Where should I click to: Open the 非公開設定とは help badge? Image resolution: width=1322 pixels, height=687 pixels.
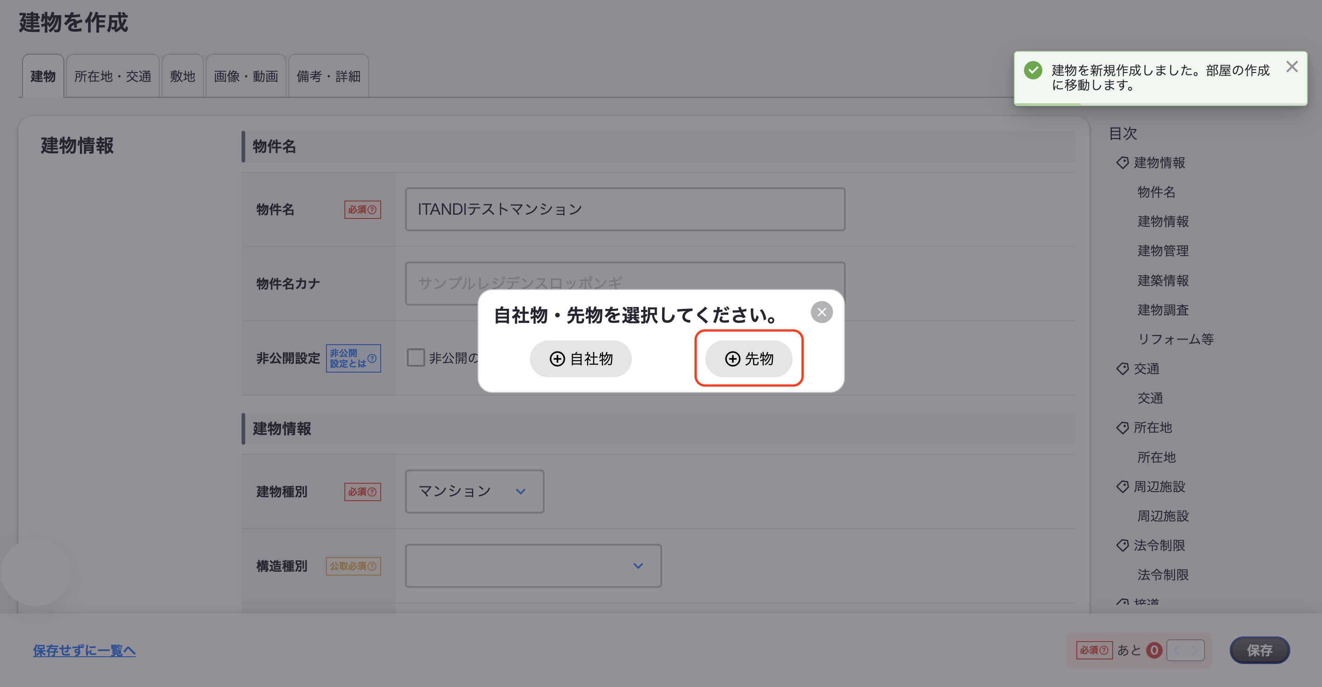click(x=354, y=358)
